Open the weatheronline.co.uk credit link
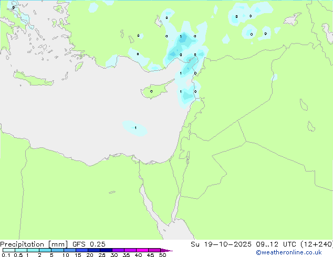This screenshot has height=257, width=333. pyautogui.click(x=289, y=252)
